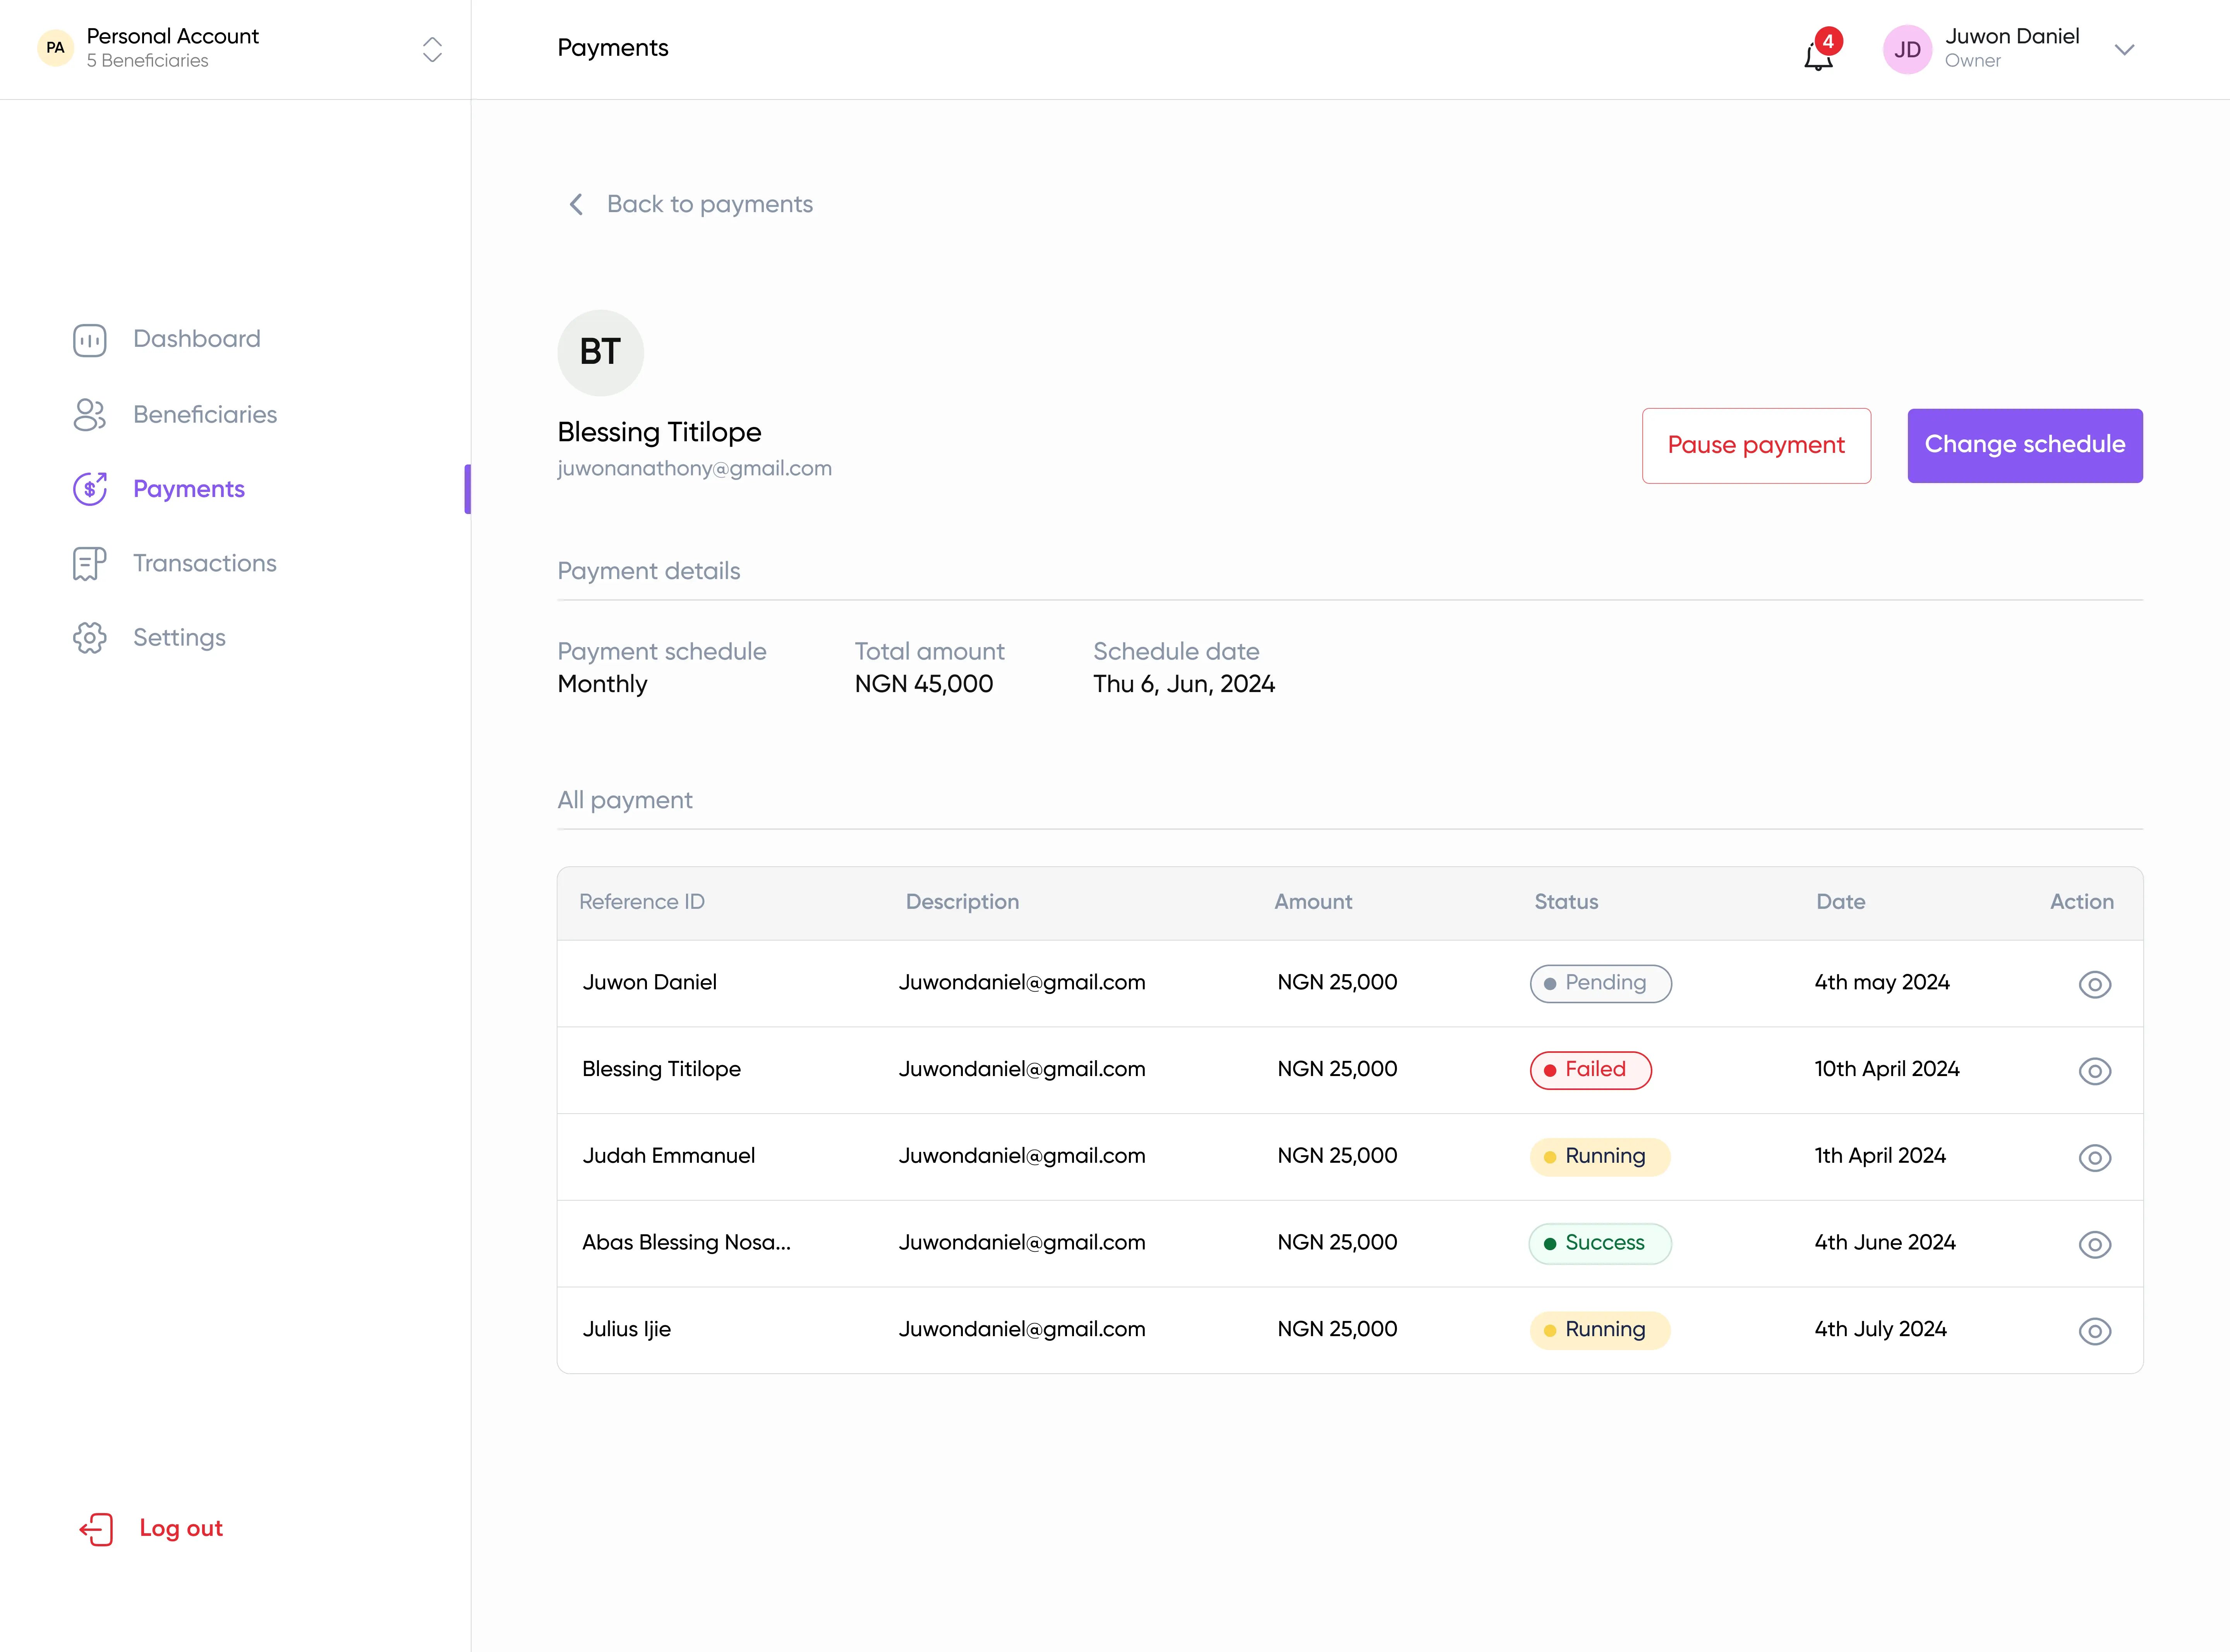Click Date column header

point(1840,902)
